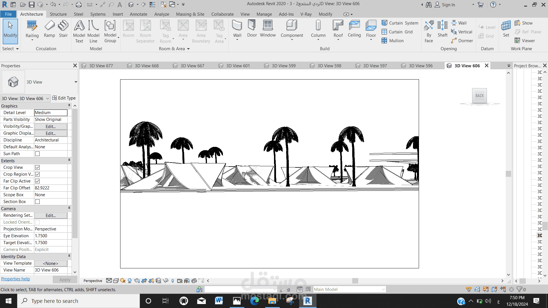Image resolution: width=548 pixels, height=308 pixels.
Task: Click the Far Clip Offset value field
Action: click(51, 188)
